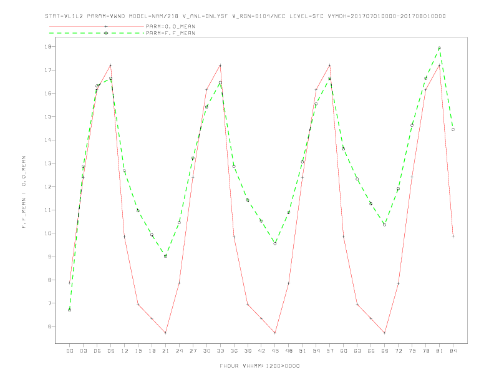The image size is (494, 382).
Task: Click x-axis hour label 72
Action: coord(399,351)
